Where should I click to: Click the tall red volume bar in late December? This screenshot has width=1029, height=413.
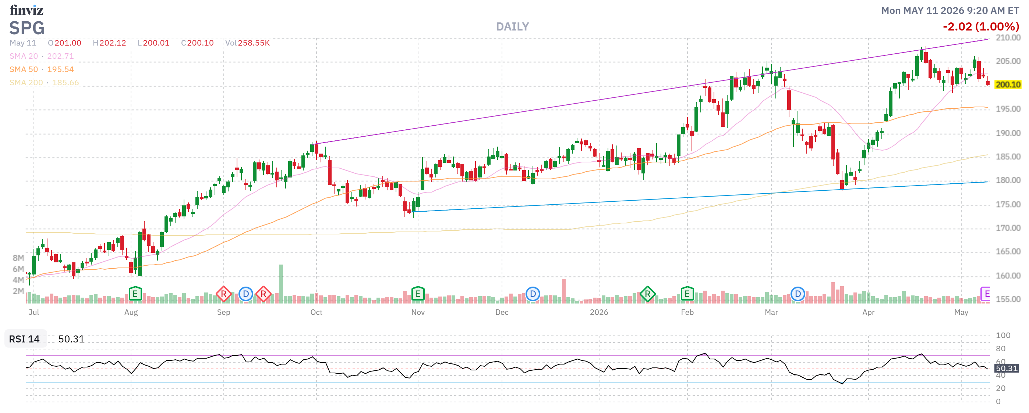pyautogui.click(x=564, y=291)
